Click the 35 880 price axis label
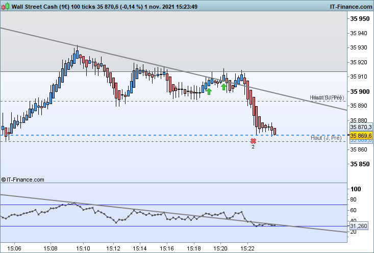The width and height of the screenshot is (374, 253). click(x=359, y=120)
